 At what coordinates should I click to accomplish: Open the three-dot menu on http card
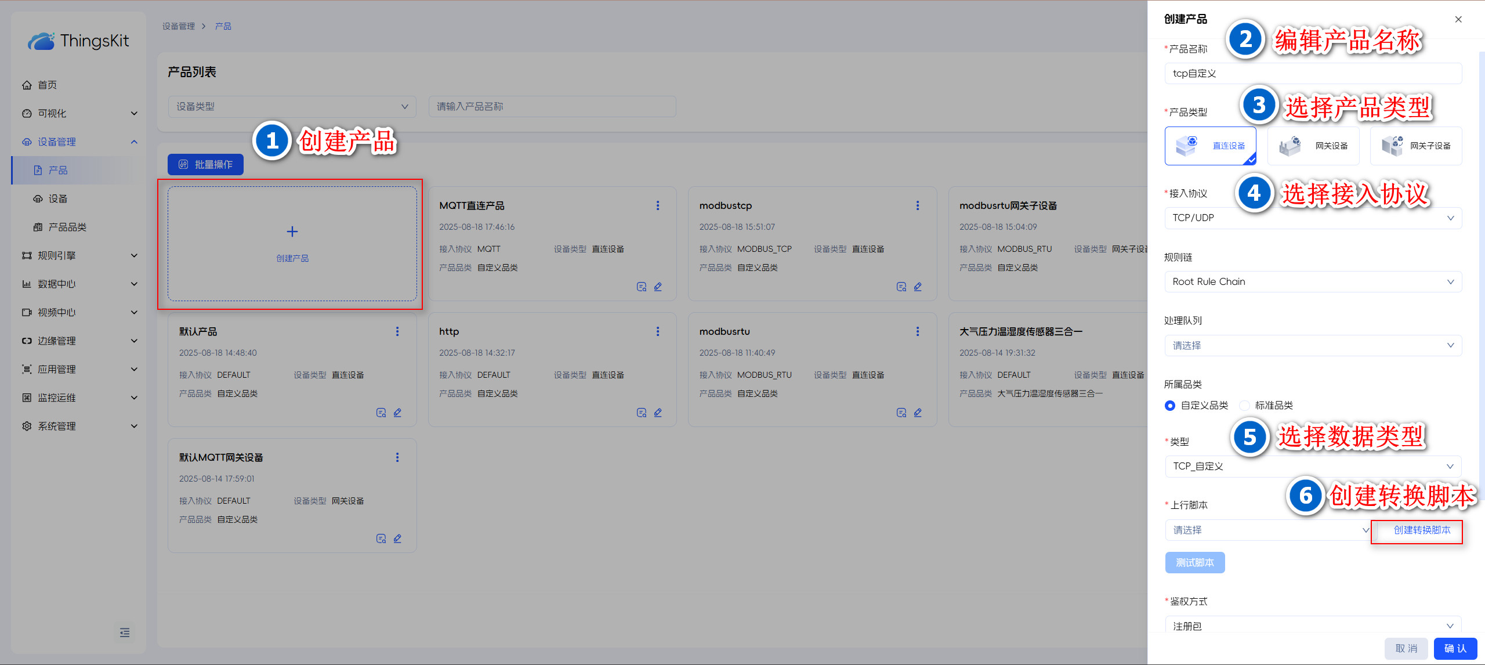click(657, 331)
